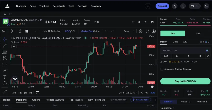Toggle Hide All Bubbles
This screenshot has height=110, width=212.
[51, 31]
